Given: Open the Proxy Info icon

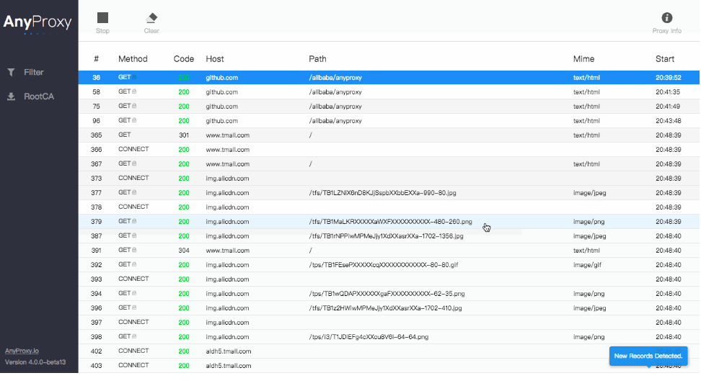Looking at the screenshot, I should 666,18.
